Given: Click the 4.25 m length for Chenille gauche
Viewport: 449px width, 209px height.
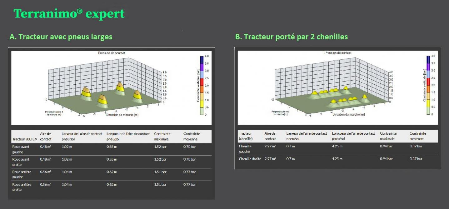Looking at the screenshot, I should point(337,146).
